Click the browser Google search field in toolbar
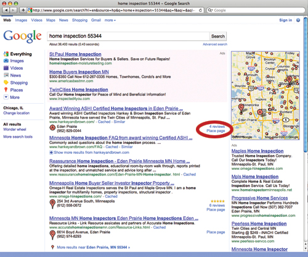The width and height of the screenshot is (308, 257). pos(256,10)
